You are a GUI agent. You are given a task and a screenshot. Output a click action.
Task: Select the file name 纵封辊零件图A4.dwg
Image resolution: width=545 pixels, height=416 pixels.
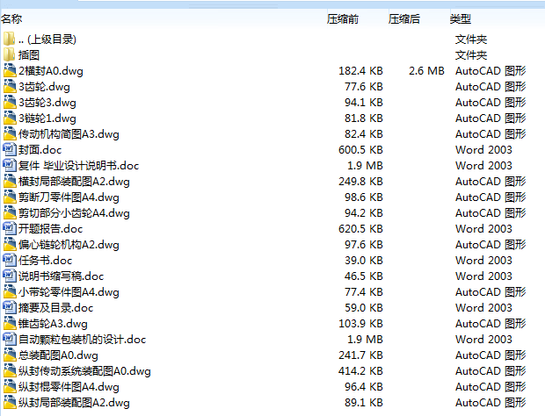click(x=69, y=386)
